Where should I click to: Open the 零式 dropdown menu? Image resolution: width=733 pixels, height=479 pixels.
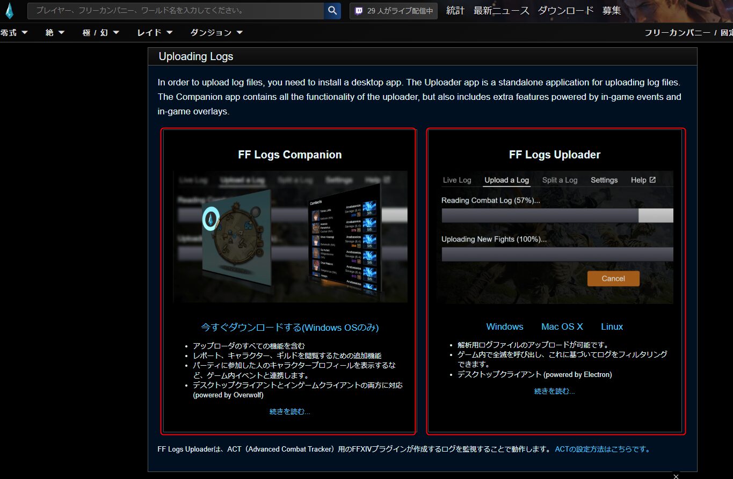point(11,32)
